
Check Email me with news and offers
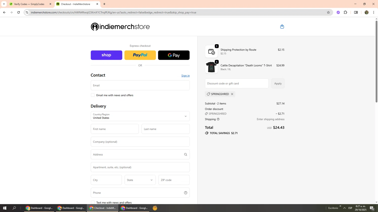pyautogui.click(x=93, y=95)
